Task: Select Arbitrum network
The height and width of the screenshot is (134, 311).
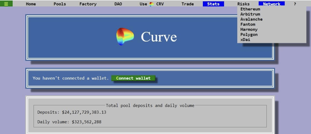Action: tap(250, 14)
